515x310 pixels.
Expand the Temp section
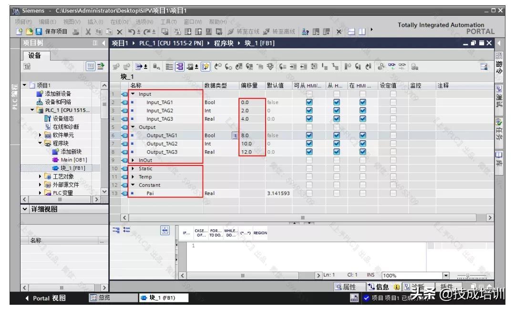point(133,176)
